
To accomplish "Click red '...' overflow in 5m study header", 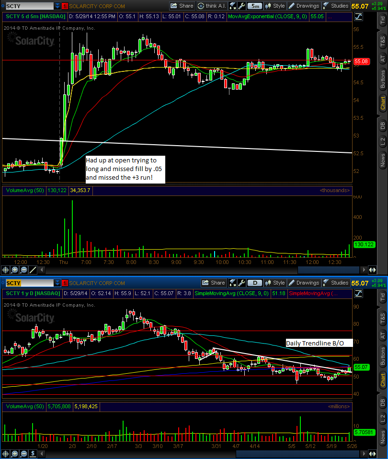I will point(330,17).
